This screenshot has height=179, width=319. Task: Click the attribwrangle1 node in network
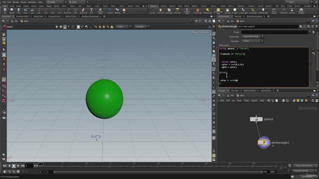point(264,143)
